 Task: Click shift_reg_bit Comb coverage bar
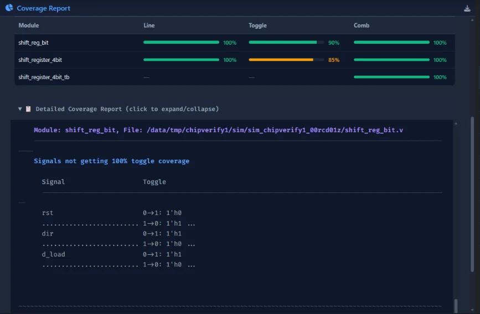[x=391, y=42]
